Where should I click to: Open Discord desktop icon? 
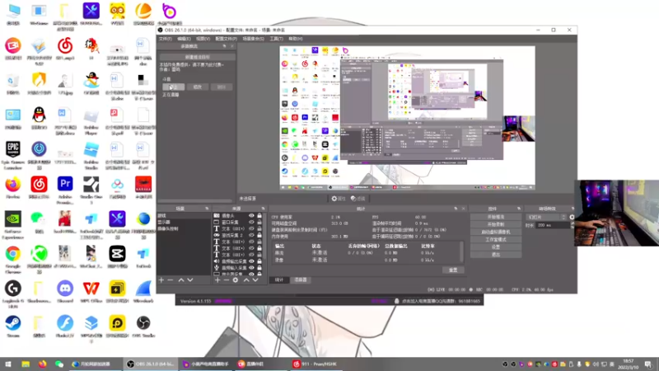65,292
